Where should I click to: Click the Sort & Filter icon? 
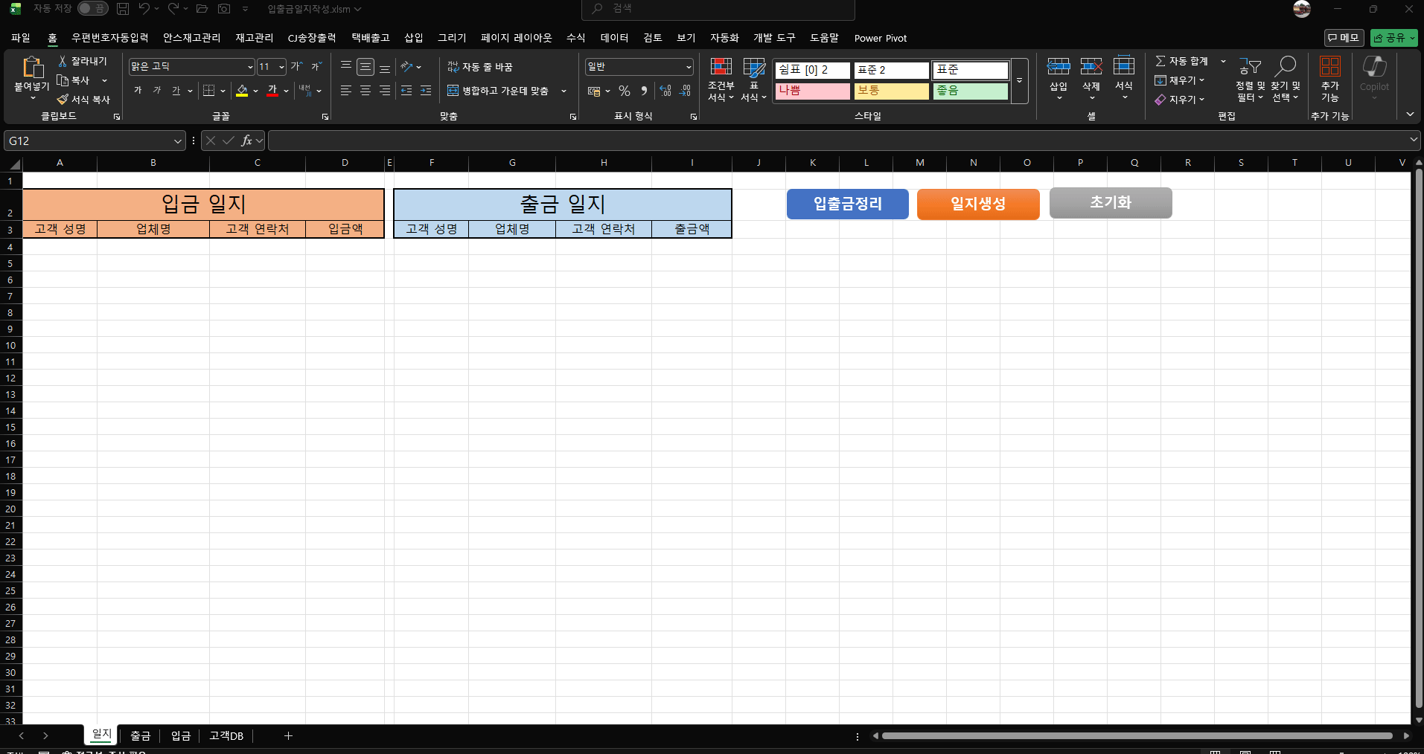coord(1250,66)
